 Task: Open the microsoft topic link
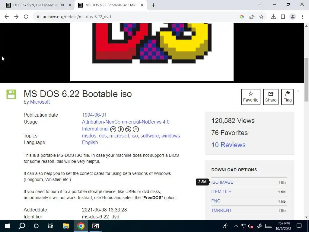(119, 136)
